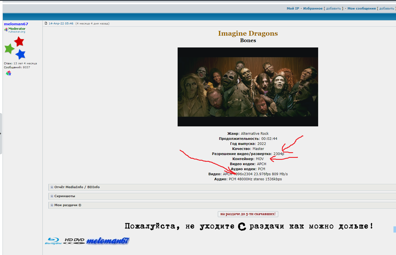Click the Видео кодек: APCH line

coord(248,164)
